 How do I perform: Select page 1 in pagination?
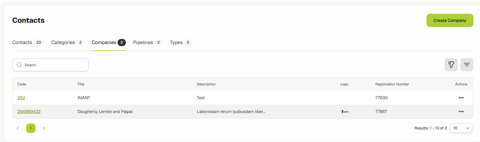pyautogui.click(x=31, y=128)
